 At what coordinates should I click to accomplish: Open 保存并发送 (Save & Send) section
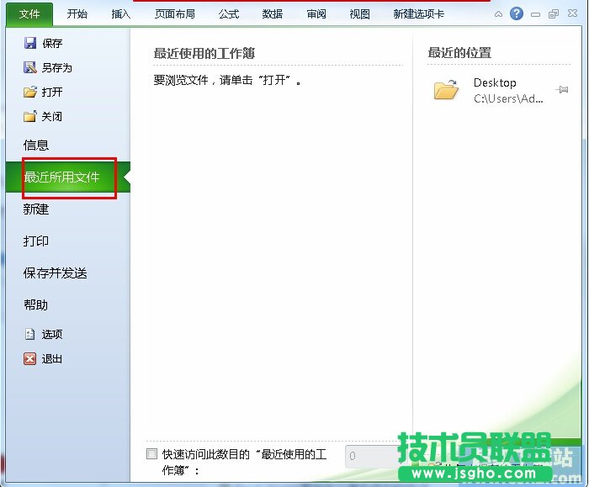coord(55,273)
